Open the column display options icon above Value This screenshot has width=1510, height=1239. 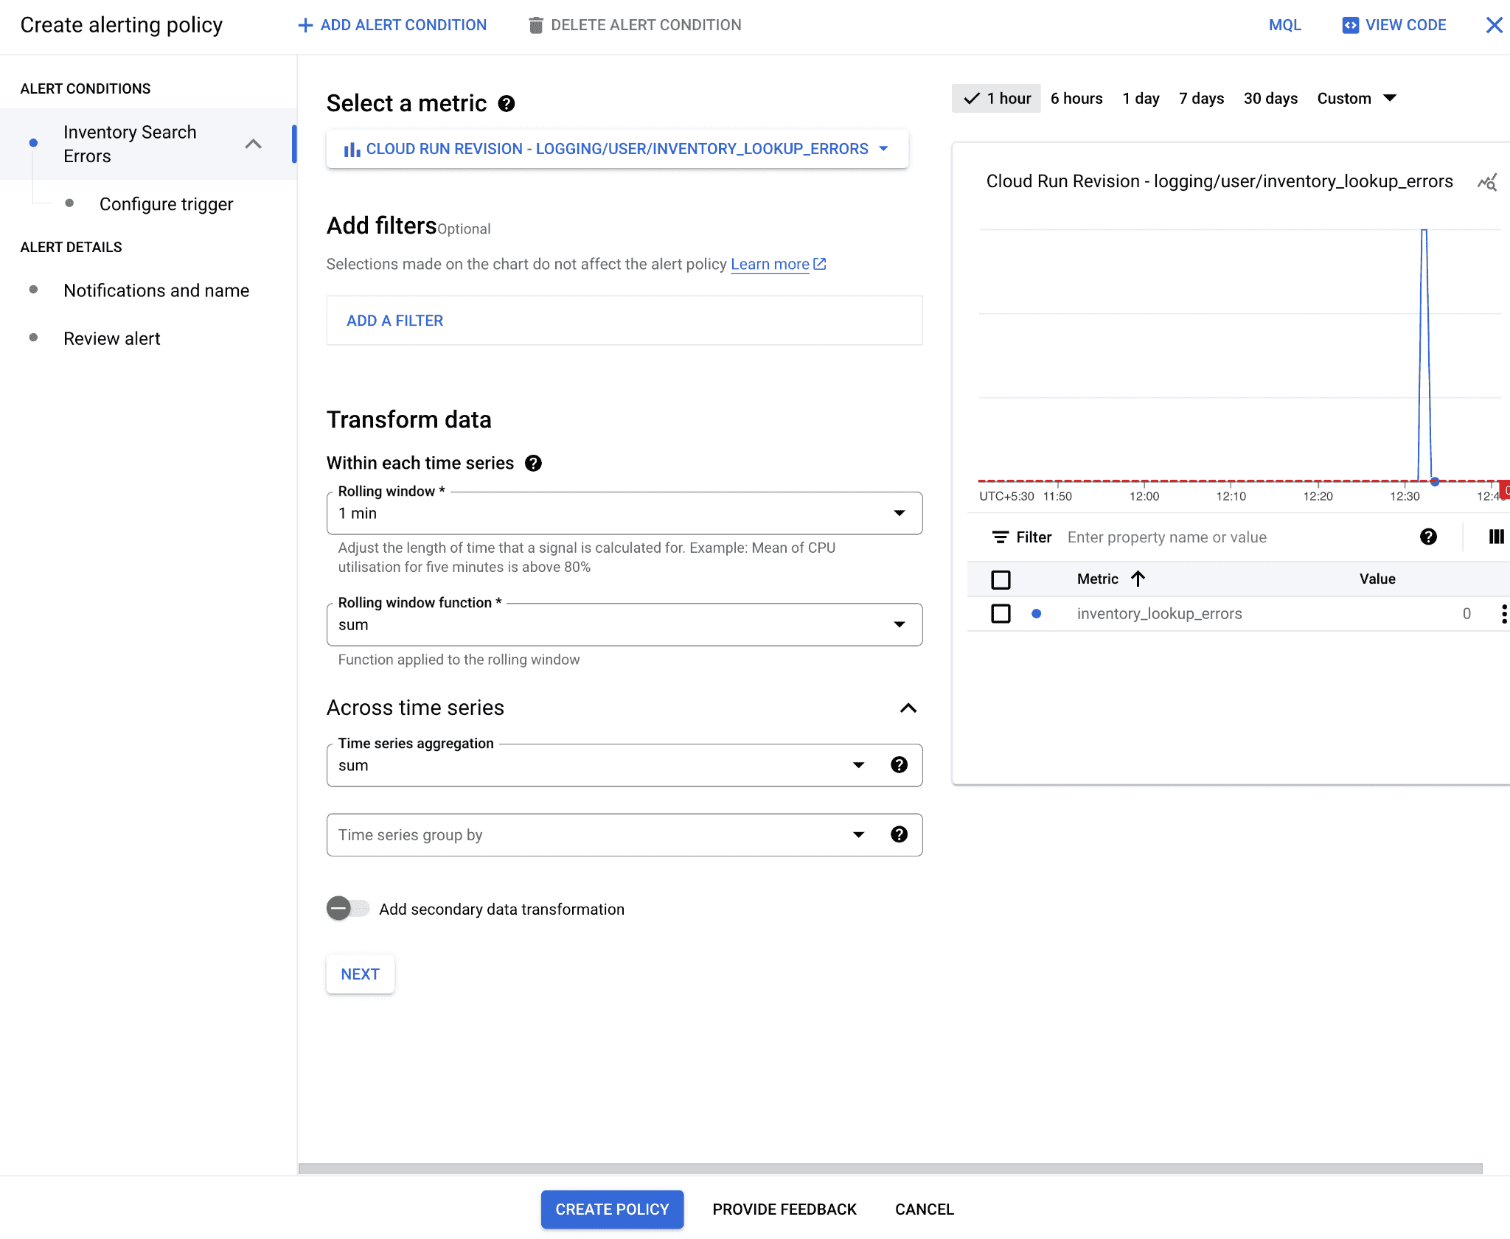pyautogui.click(x=1495, y=537)
